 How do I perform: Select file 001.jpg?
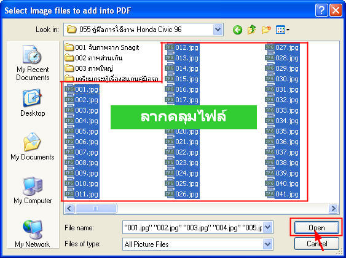(82, 89)
